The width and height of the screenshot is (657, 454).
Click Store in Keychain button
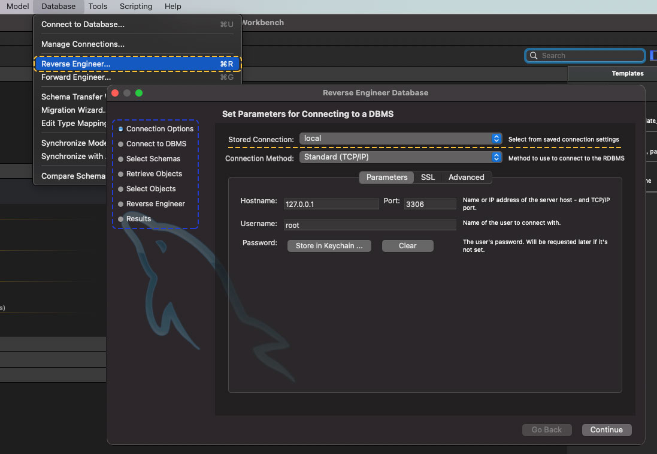(329, 246)
